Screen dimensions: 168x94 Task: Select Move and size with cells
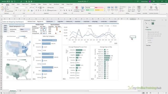tap(153, 32)
